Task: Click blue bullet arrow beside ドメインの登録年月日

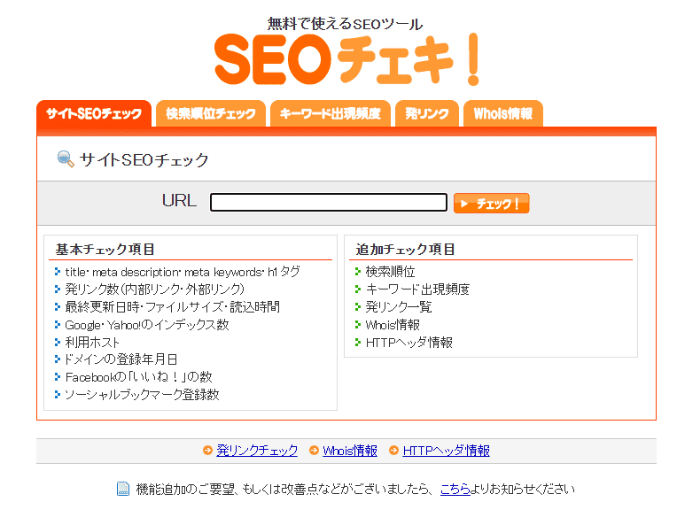Action: coord(58,359)
